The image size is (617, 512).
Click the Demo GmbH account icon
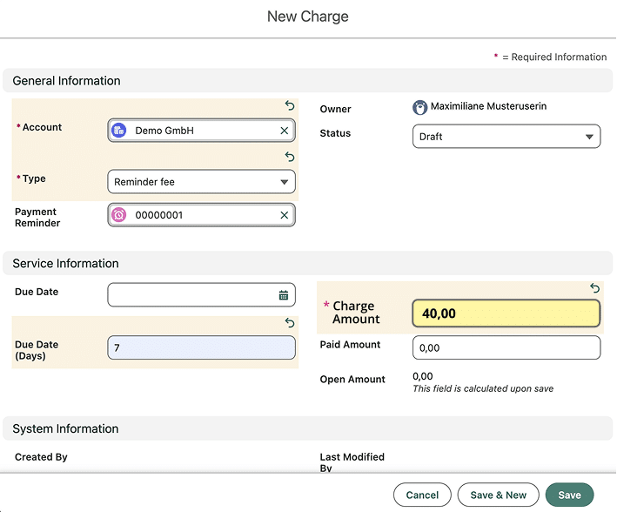pyautogui.click(x=119, y=131)
